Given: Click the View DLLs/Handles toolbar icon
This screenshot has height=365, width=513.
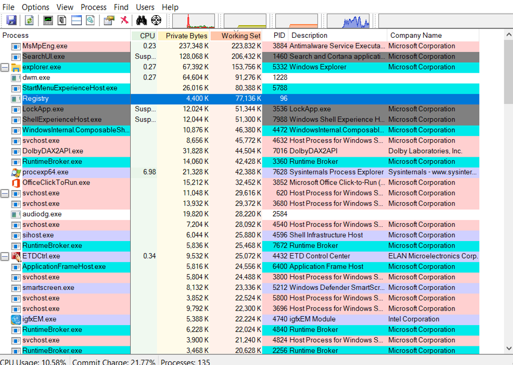Looking at the screenshot, I should (x=90, y=21).
